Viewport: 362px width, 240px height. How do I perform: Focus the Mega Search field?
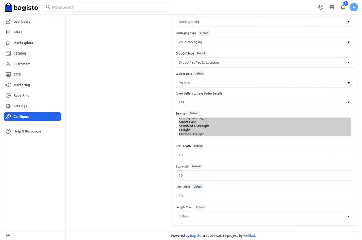coord(105,7)
